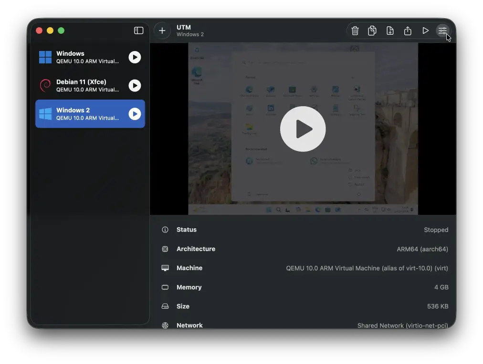The image size is (483, 364).
Task: Click the Debian swirl logo icon
Action: pos(45,85)
